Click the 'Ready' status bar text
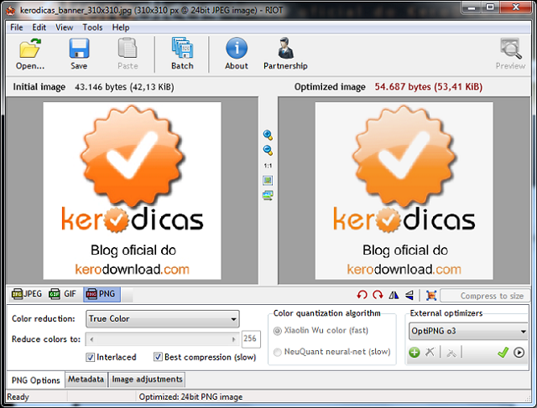537x408 pixels. tap(18, 397)
